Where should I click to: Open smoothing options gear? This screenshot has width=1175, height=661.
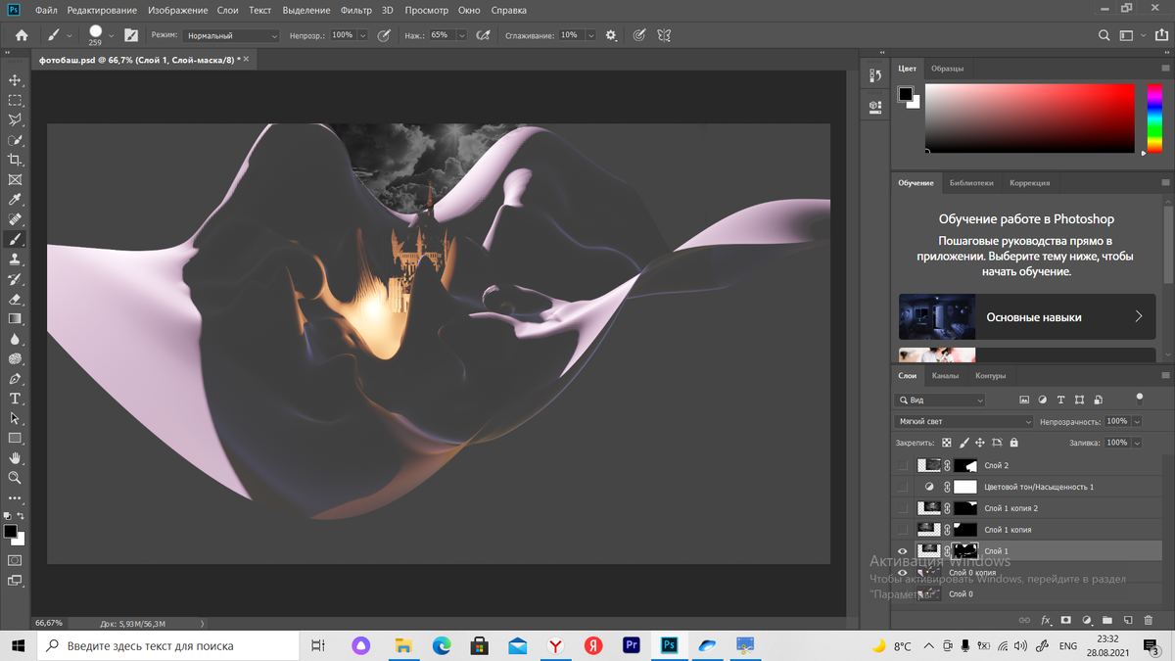point(612,35)
